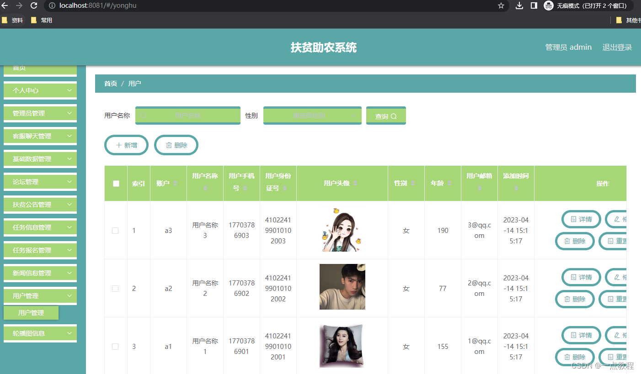Click the age cell showing 190

coord(443,231)
